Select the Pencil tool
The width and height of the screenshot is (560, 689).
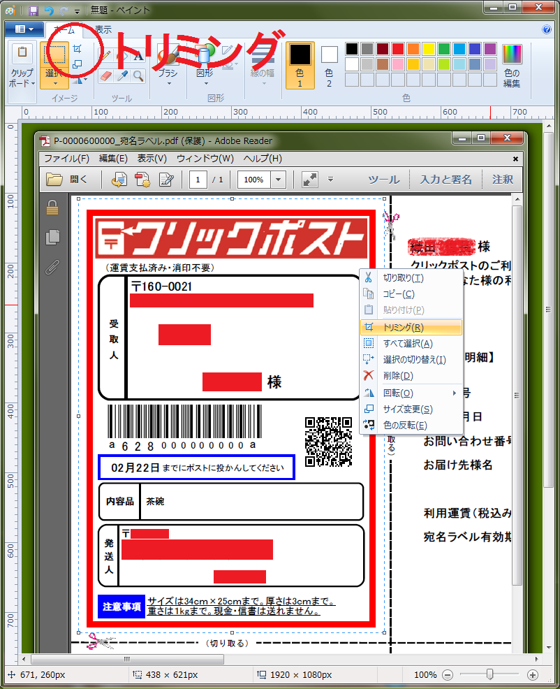pos(106,55)
